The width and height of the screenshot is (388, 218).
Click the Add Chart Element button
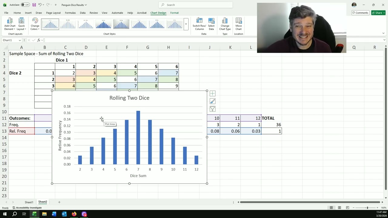pyautogui.click(x=10, y=24)
